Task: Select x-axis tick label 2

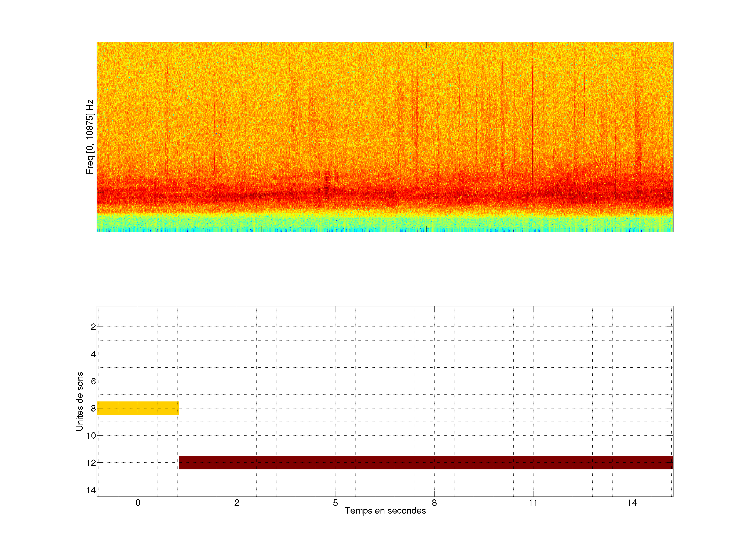Action: pyautogui.click(x=237, y=503)
